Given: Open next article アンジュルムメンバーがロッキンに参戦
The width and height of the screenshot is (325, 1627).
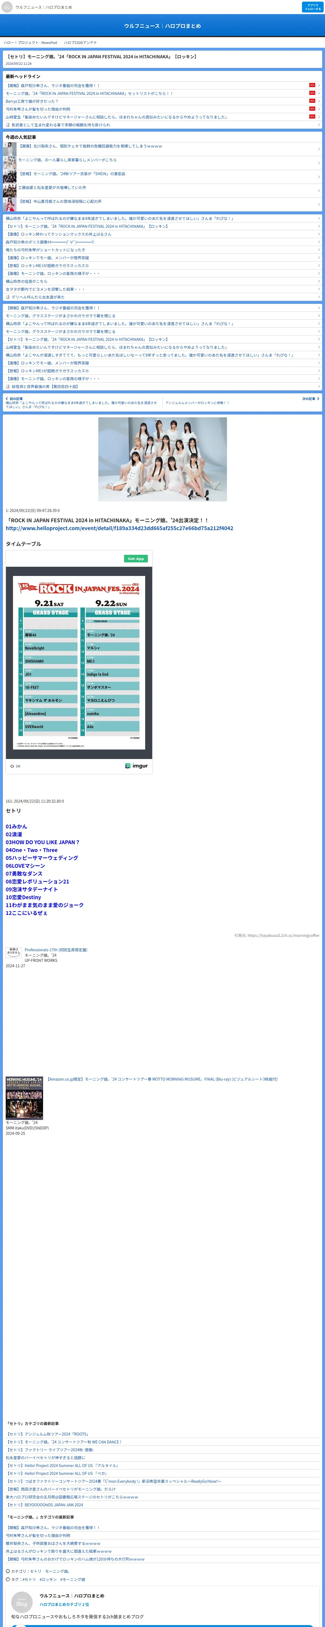Looking at the screenshot, I should [197, 402].
